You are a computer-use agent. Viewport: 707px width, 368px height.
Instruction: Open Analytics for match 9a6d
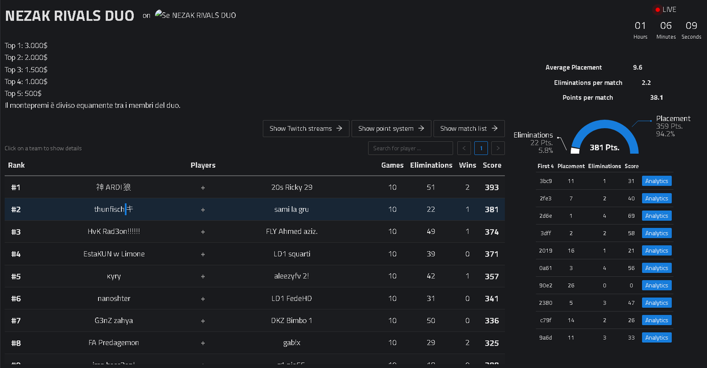tap(656, 337)
